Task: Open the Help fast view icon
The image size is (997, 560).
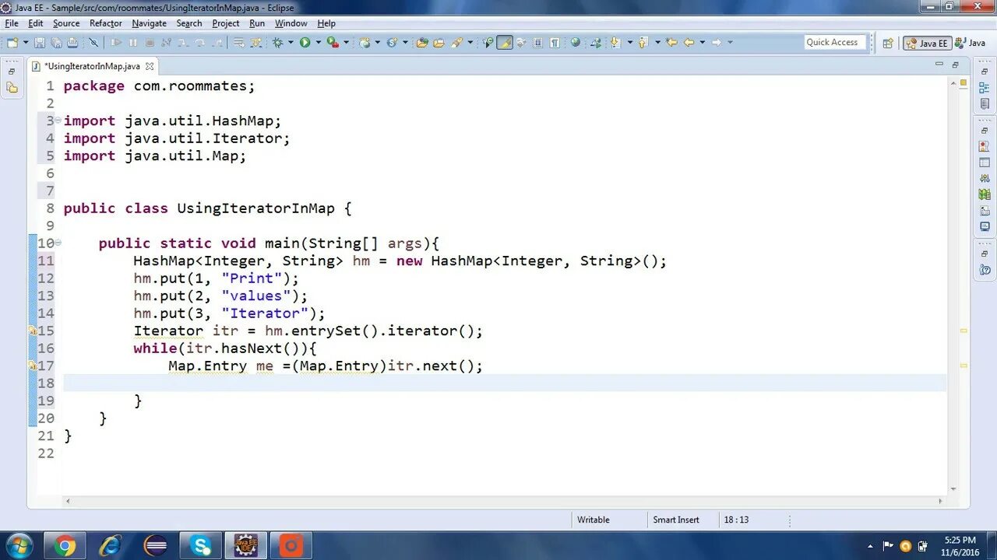Action: 985,270
